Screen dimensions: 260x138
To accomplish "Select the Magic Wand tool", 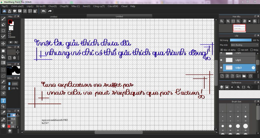I will [3, 82].
